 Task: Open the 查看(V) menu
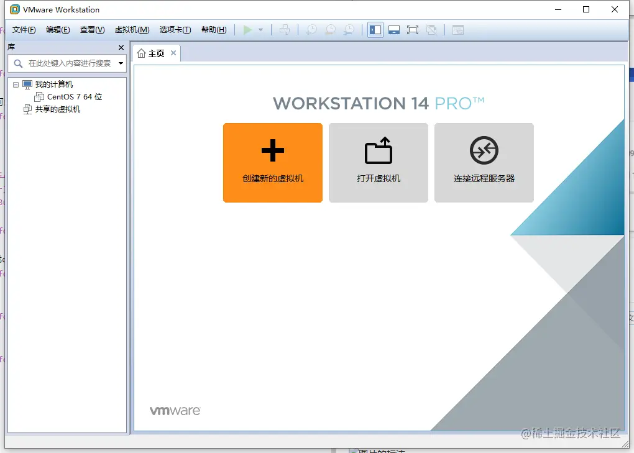[x=92, y=30]
